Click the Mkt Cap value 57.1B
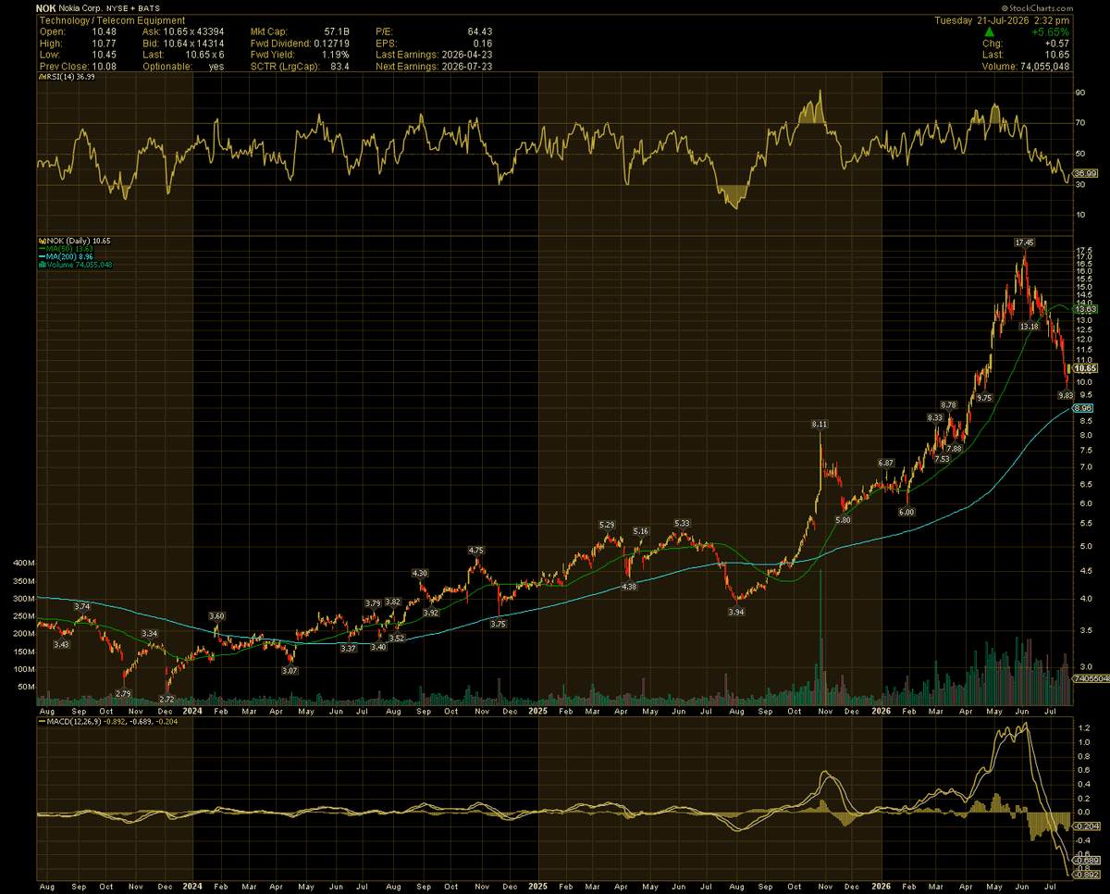1110x894 pixels. (336, 31)
